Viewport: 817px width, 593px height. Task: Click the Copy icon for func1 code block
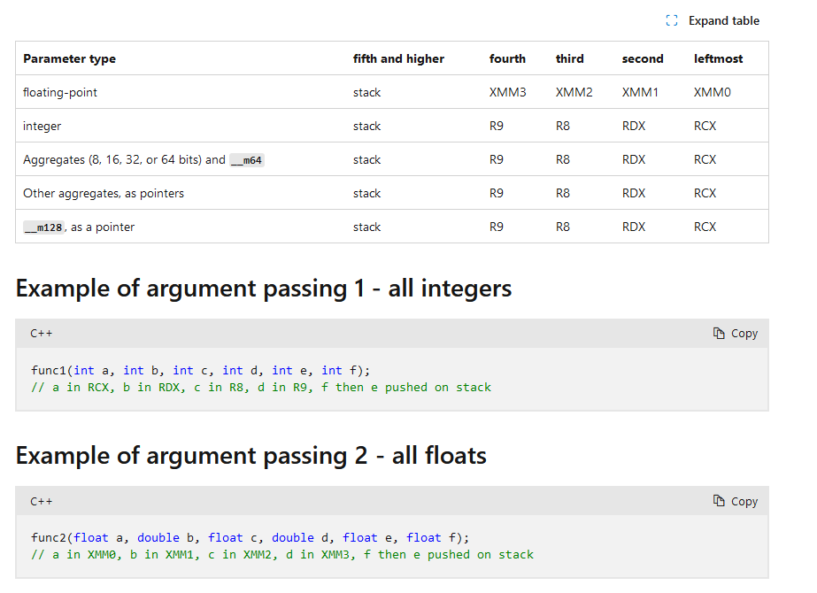click(x=719, y=334)
